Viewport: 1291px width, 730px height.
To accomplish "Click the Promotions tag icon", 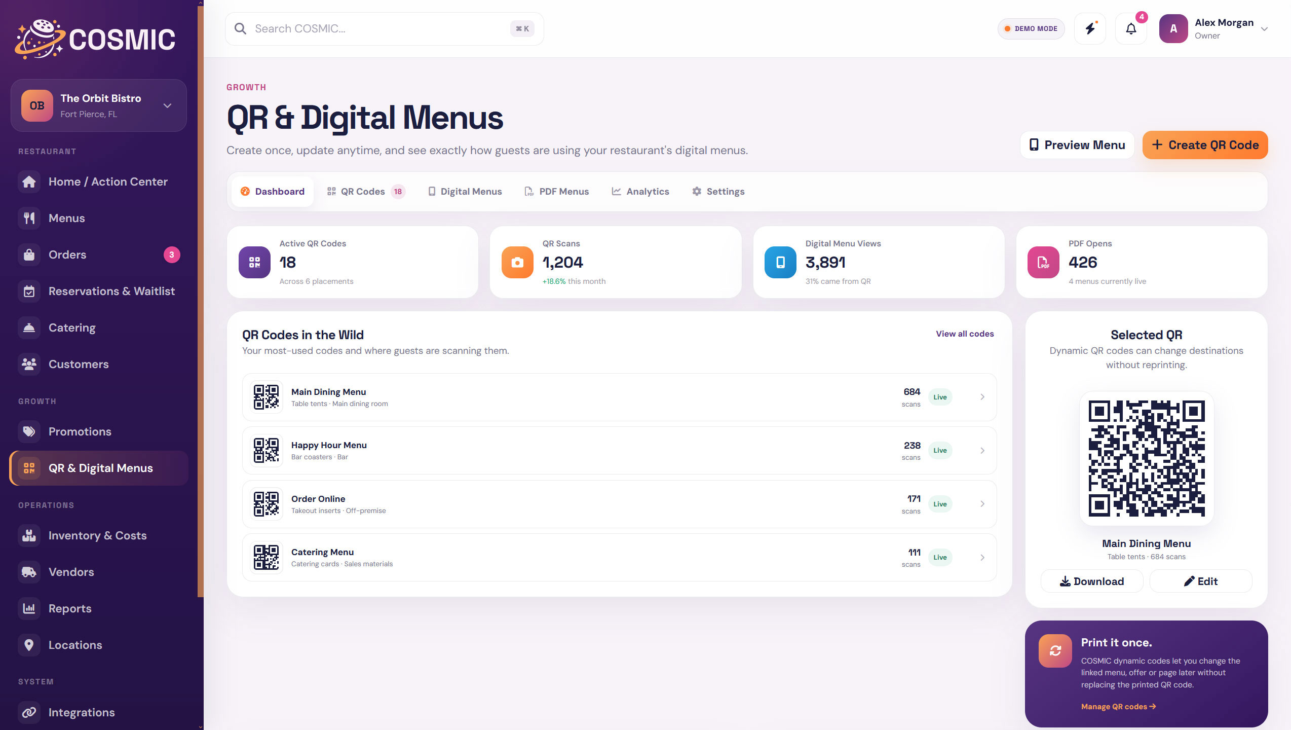I will pyautogui.click(x=29, y=431).
